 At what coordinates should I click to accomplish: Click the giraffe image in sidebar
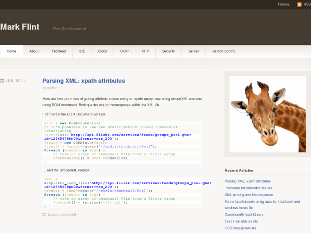click(267, 114)
